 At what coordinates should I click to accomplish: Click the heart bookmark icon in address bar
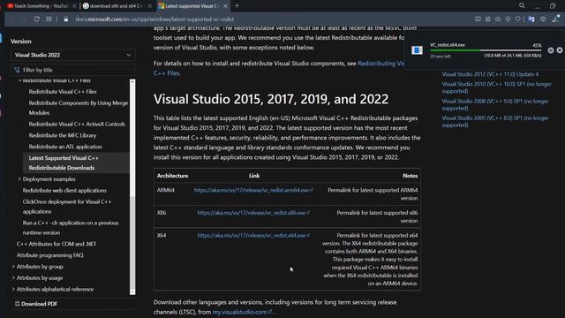coord(518,19)
